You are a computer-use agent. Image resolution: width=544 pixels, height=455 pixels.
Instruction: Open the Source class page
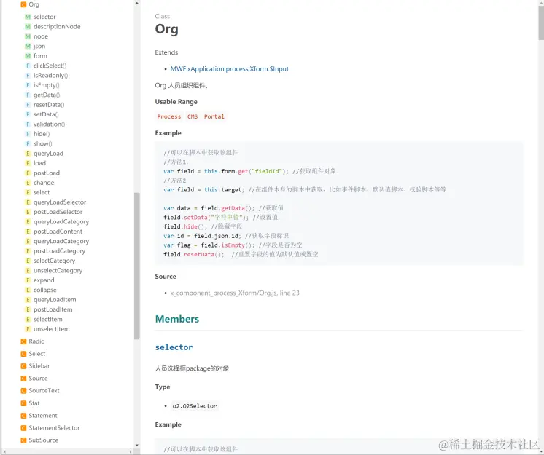click(x=38, y=379)
